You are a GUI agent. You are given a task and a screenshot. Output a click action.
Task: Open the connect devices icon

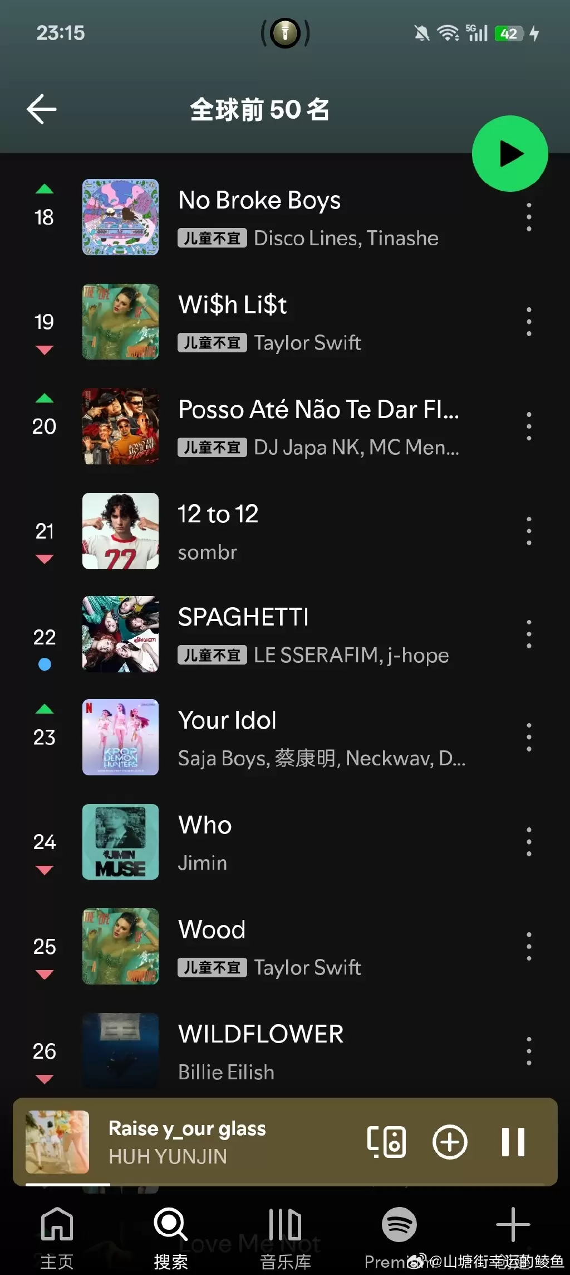pos(386,1142)
